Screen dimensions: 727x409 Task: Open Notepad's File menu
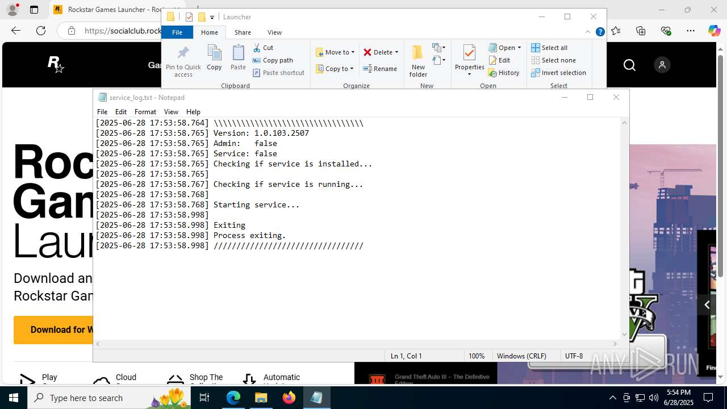[x=102, y=112]
